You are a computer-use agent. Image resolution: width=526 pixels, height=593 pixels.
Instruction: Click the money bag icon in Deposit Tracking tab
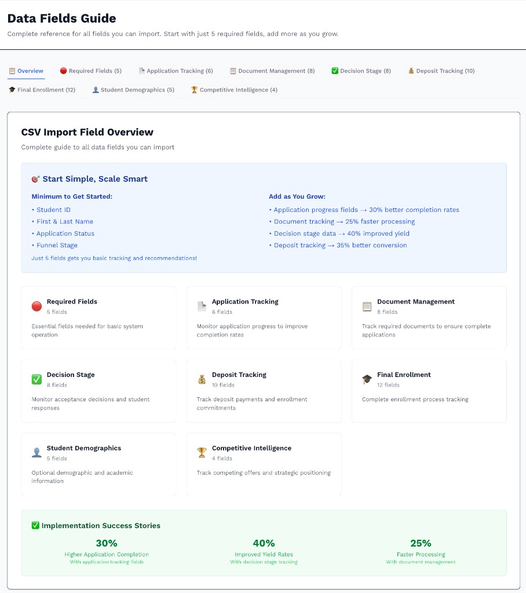411,71
